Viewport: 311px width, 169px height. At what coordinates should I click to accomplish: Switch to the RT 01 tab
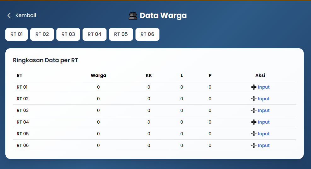[x=16, y=34]
